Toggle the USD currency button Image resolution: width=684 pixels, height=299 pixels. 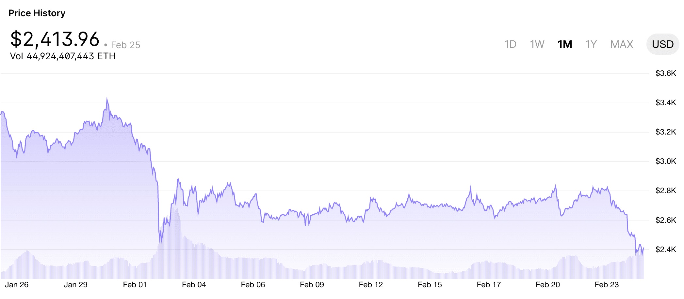point(663,44)
